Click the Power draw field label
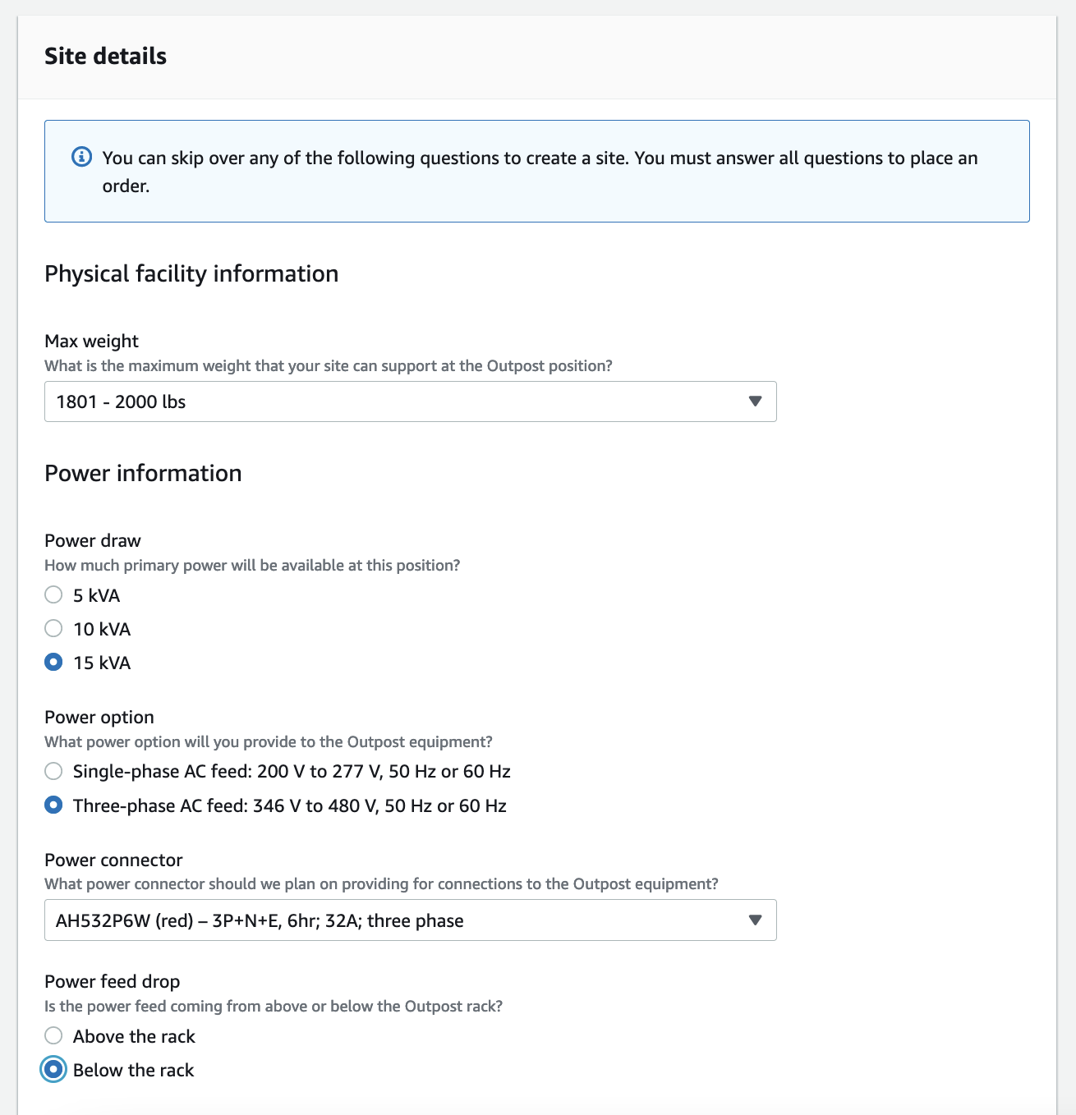This screenshot has width=1076, height=1115. coord(93,540)
